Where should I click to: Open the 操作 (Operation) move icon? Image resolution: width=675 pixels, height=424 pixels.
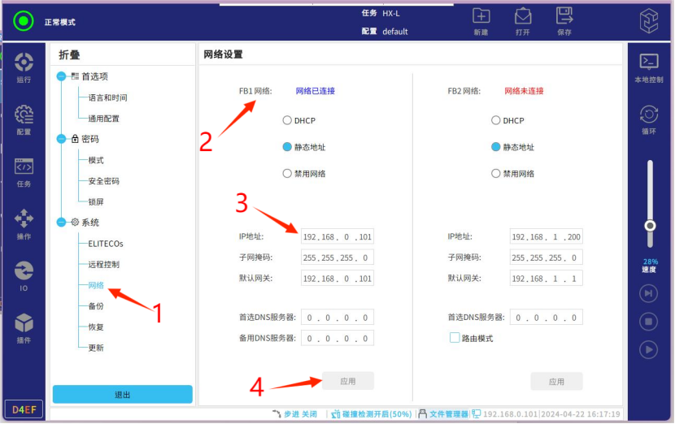pos(24,223)
